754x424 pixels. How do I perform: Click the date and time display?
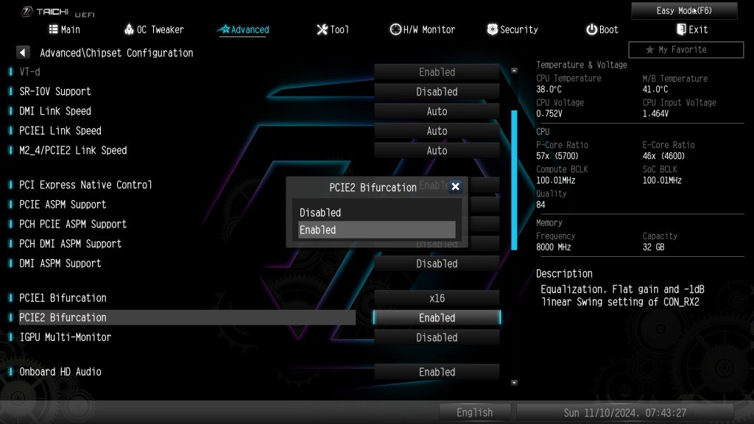(x=624, y=412)
